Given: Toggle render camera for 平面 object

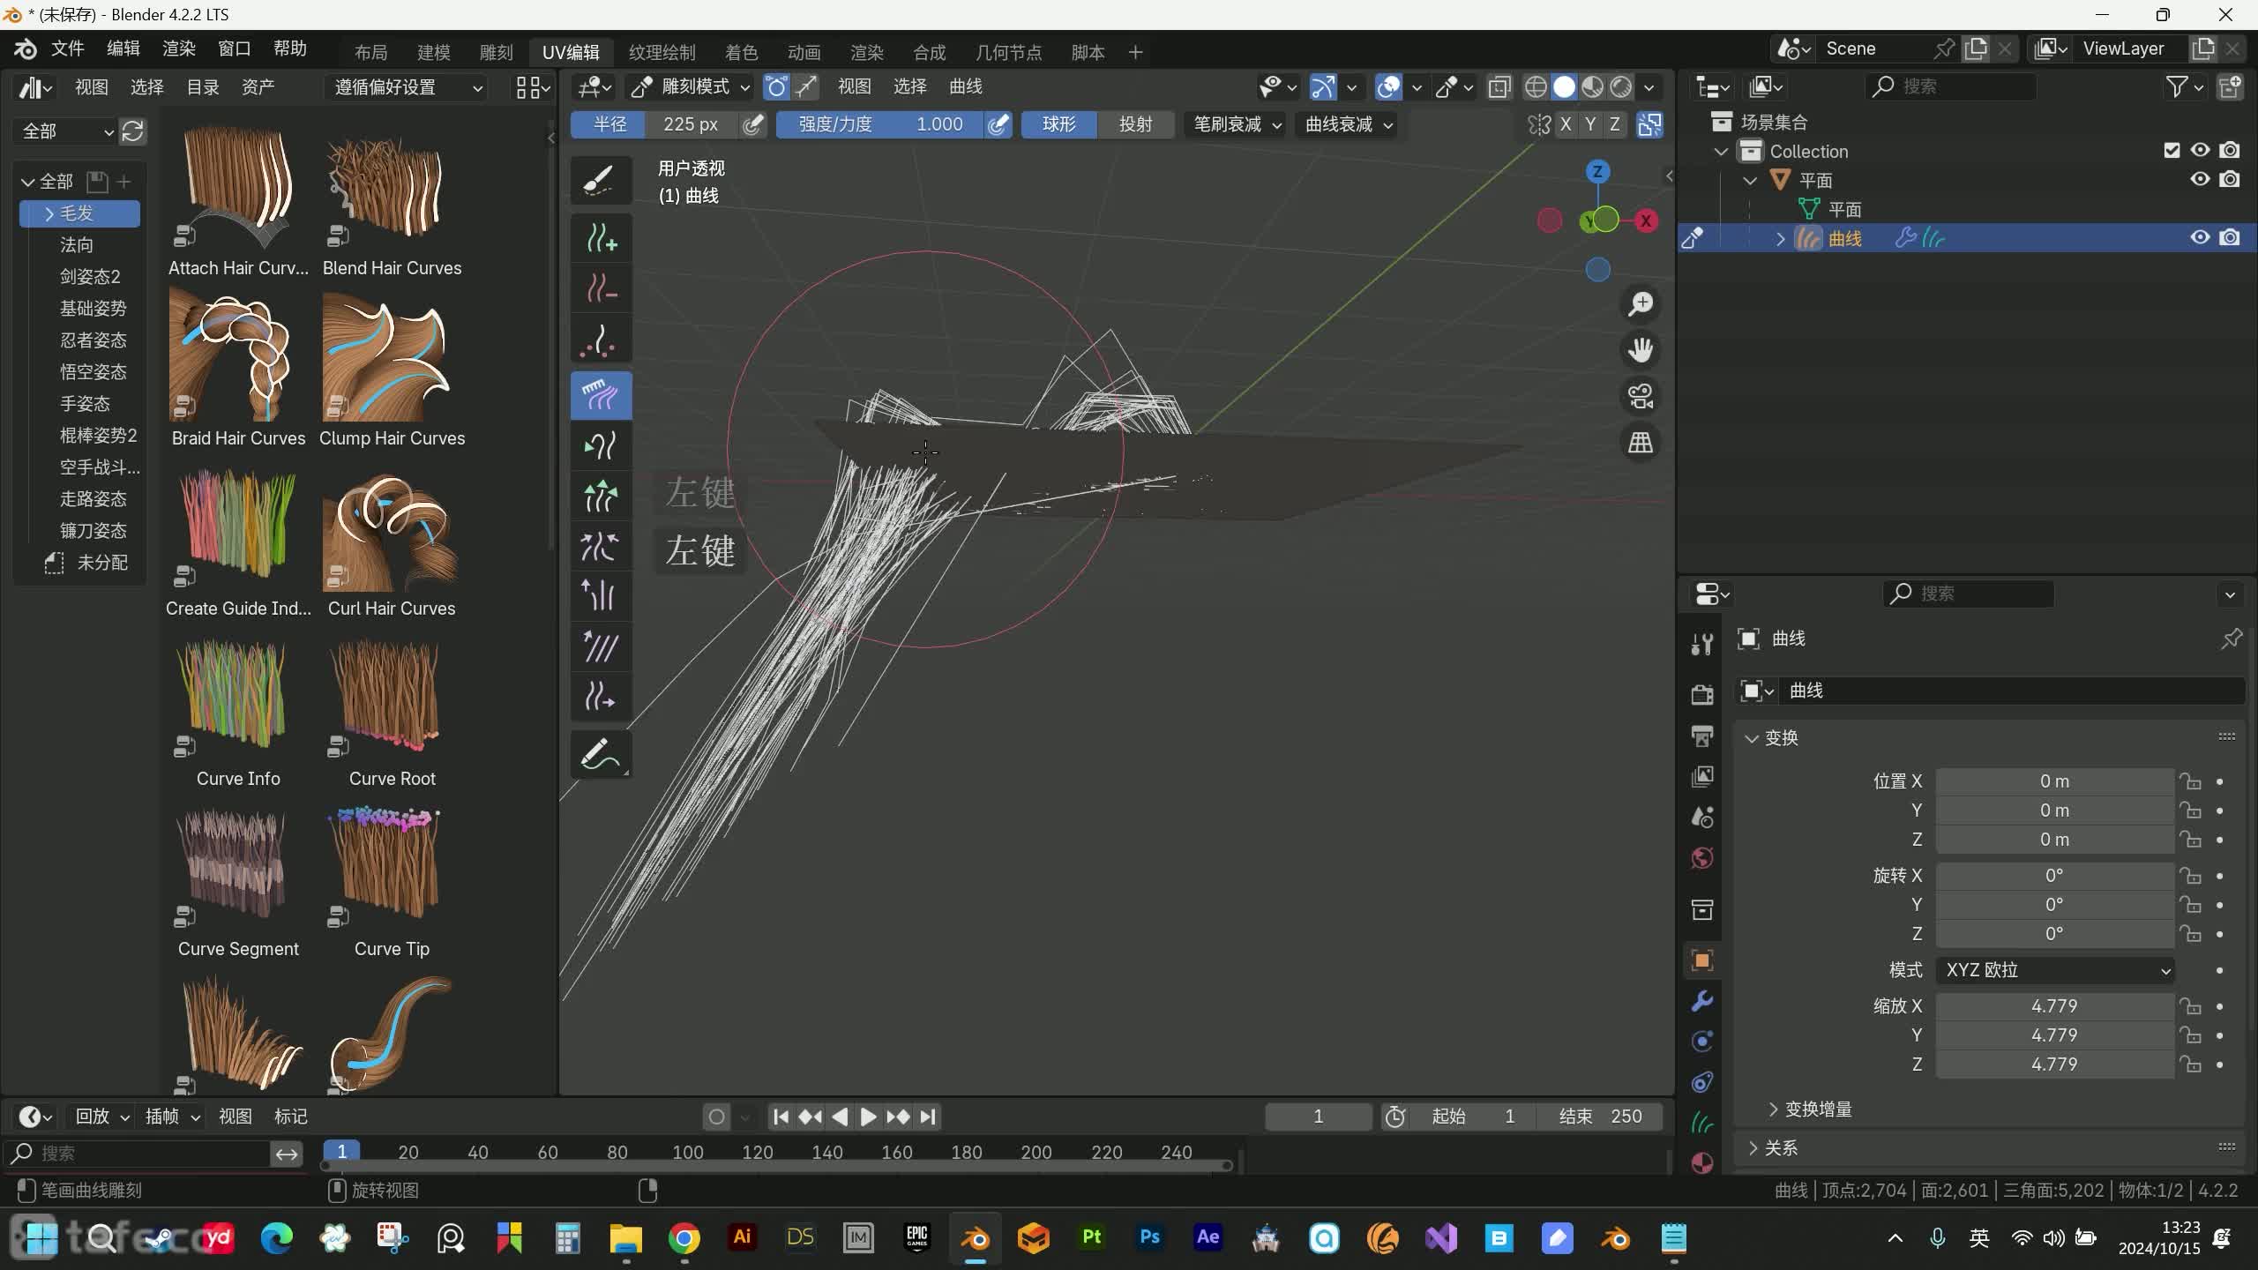Looking at the screenshot, I should click(x=2230, y=179).
